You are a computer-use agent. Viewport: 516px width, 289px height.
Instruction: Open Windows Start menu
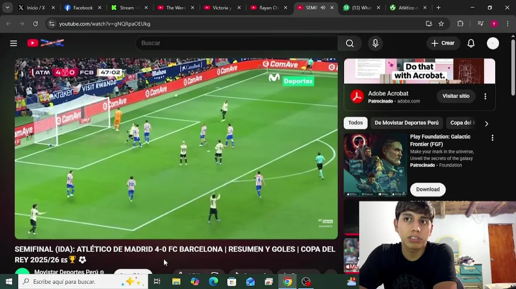(9, 282)
